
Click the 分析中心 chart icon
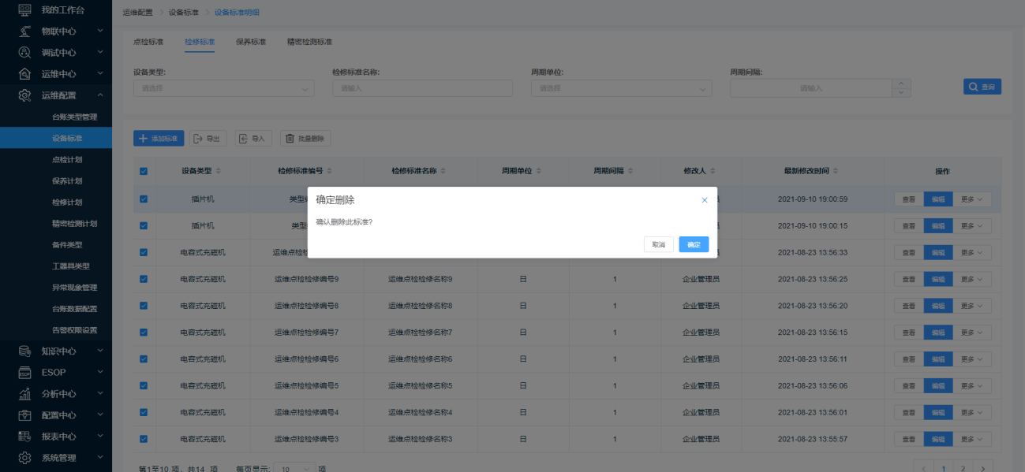[x=25, y=393]
